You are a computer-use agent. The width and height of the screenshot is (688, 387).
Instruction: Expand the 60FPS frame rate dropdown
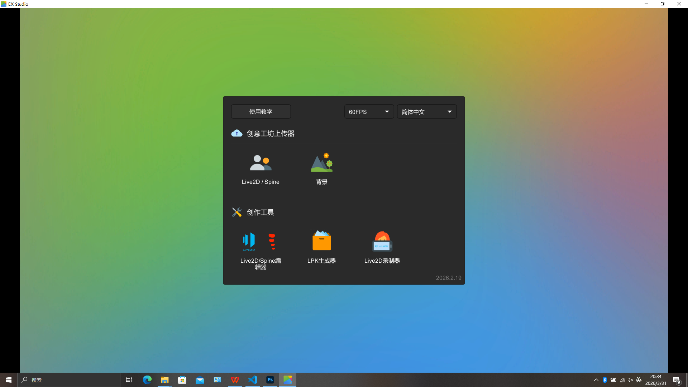tap(369, 112)
